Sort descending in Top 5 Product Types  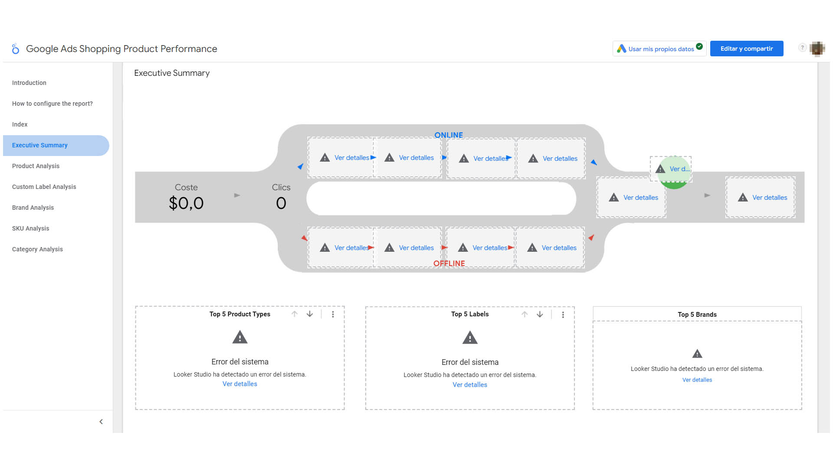tap(310, 314)
